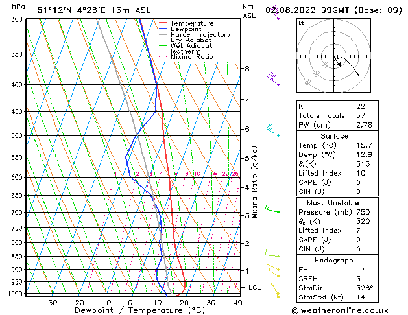Click the SREH value '31'

pyautogui.click(x=361, y=279)
